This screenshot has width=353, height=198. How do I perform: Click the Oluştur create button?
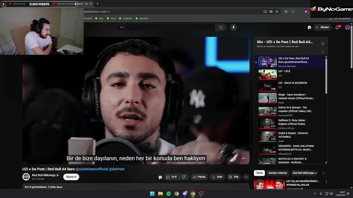point(322,27)
